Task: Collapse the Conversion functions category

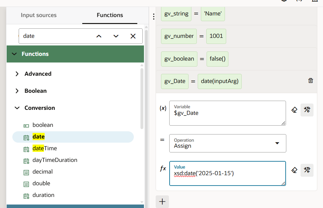Action: (17, 108)
